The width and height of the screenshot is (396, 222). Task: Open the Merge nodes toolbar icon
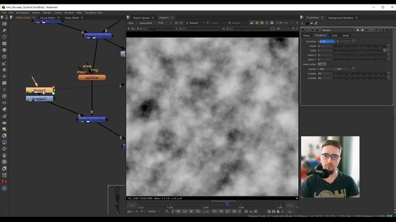point(4,70)
